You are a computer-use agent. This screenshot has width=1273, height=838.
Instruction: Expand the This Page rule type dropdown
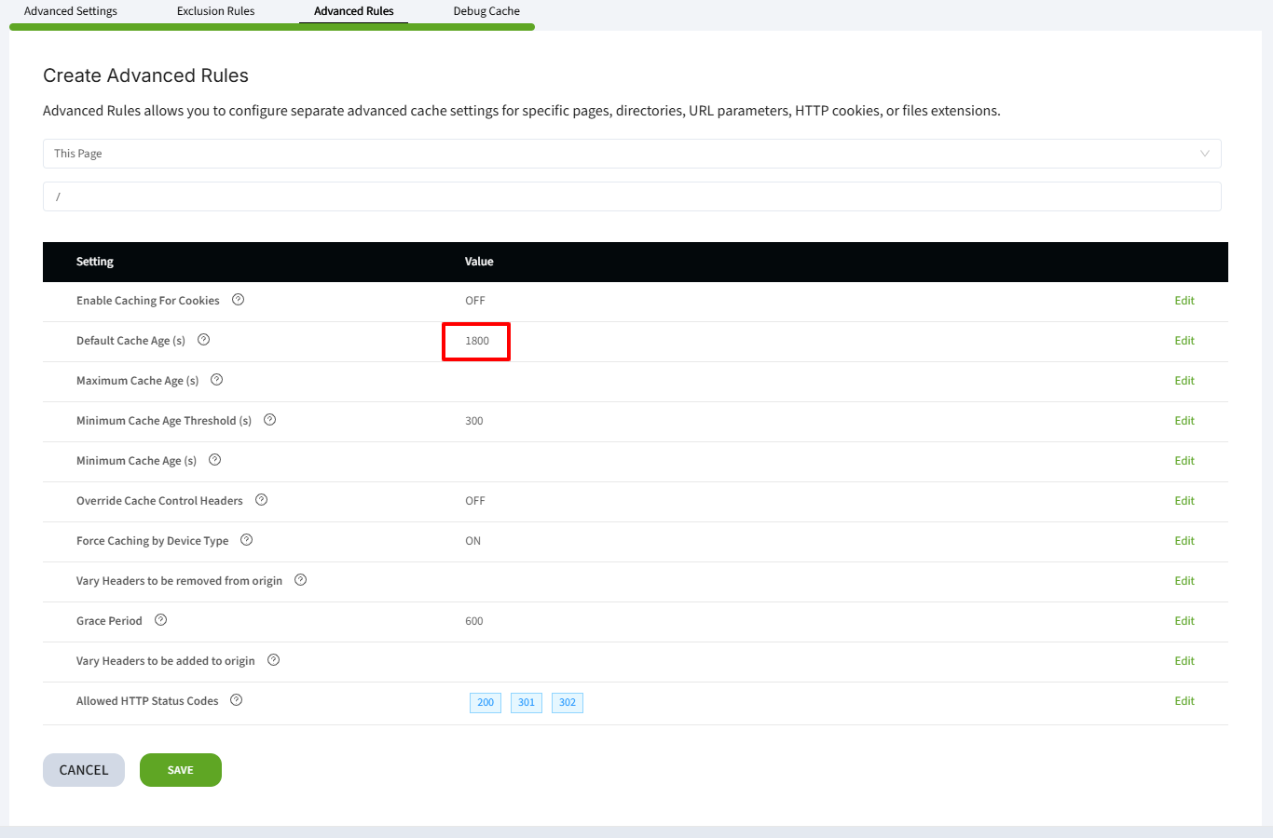[631, 154]
